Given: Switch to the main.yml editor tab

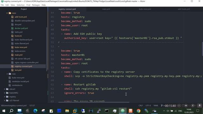Looking at the screenshot, I should tap(106, 9).
